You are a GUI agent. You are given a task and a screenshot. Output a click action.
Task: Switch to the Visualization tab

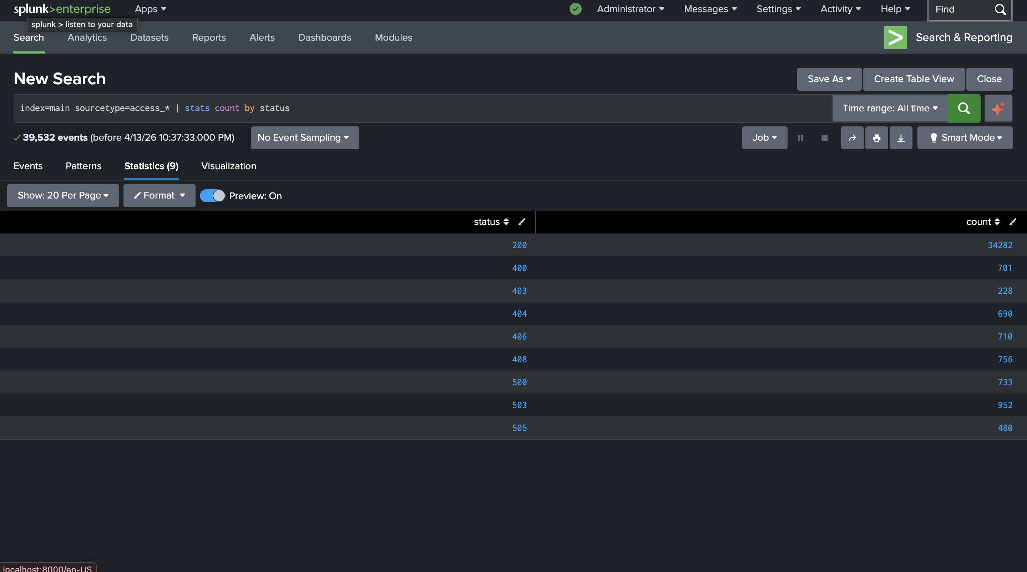(x=228, y=166)
